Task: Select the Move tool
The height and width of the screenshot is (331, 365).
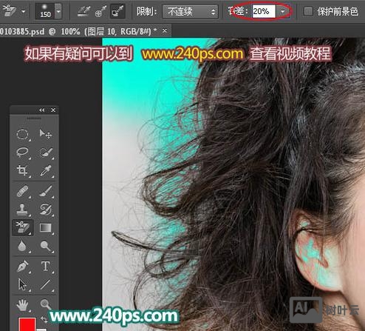Action: (45, 134)
